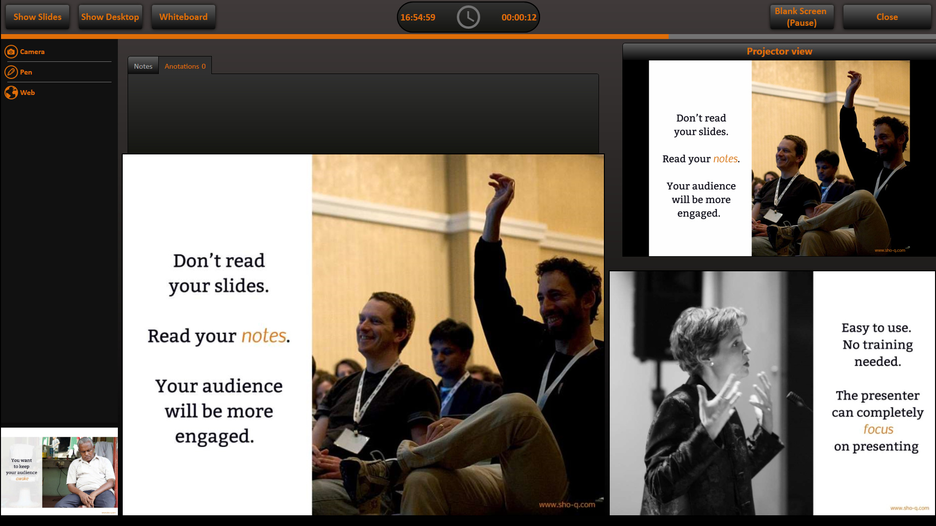Click the next slide preview image
This screenshot has height=526, width=936.
772,393
